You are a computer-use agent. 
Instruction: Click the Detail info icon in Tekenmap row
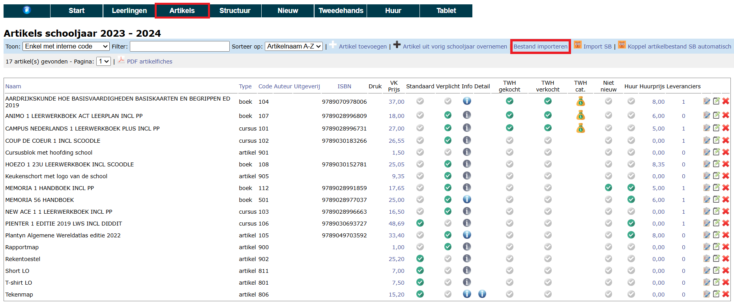click(x=482, y=294)
